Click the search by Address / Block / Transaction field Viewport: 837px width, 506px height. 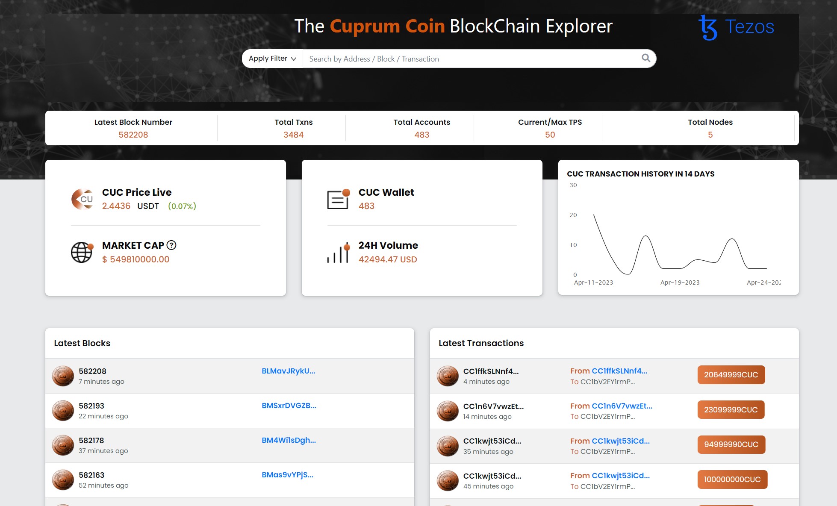click(470, 59)
